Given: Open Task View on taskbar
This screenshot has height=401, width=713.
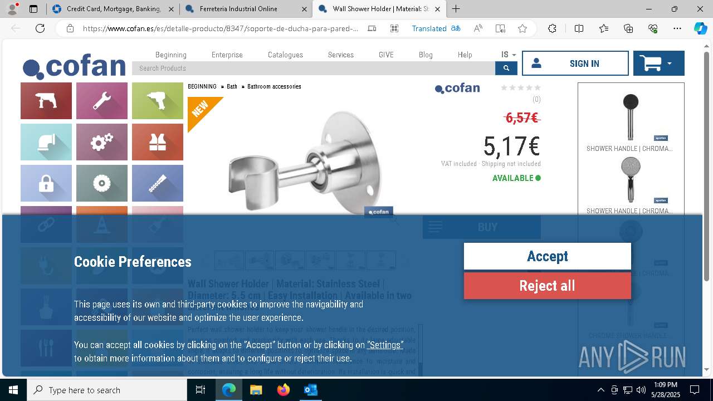Looking at the screenshot, I should [x=201, y=390].
